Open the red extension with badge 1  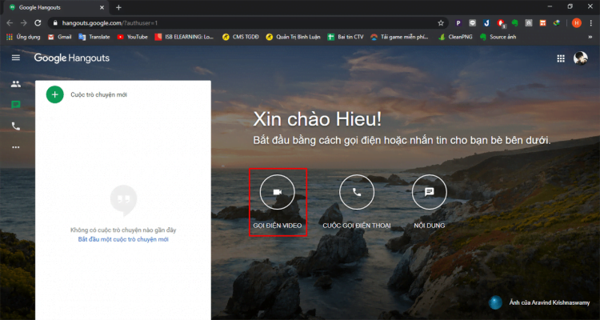[x=501, y=23]
